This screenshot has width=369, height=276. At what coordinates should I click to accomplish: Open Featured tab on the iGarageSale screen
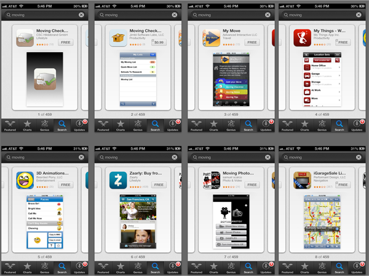[x=287, y=268]
